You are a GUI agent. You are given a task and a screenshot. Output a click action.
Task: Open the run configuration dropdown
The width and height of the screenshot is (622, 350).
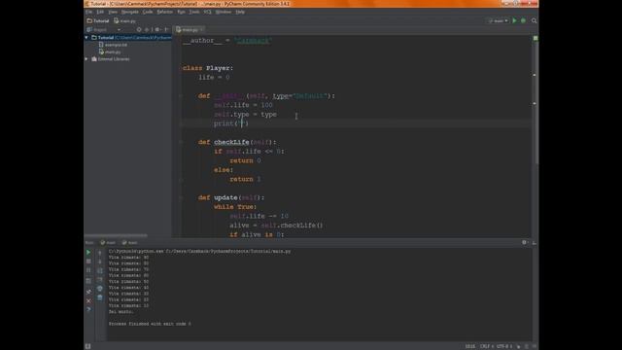[499, 21]
